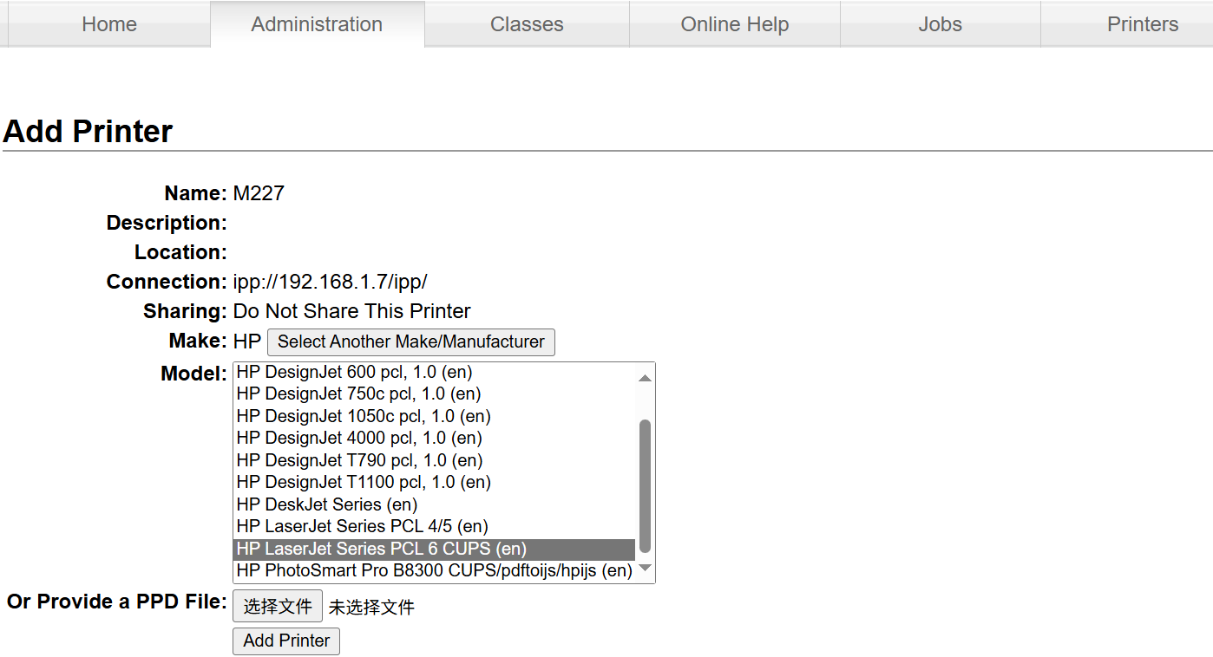Select HP PhotoSmart Pro B8300 model
The width and height of the screenshot is (1213, 657).
(435, 570)
